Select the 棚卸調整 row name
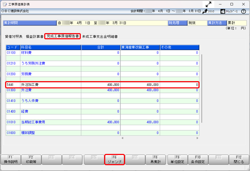 click(28, 133)
